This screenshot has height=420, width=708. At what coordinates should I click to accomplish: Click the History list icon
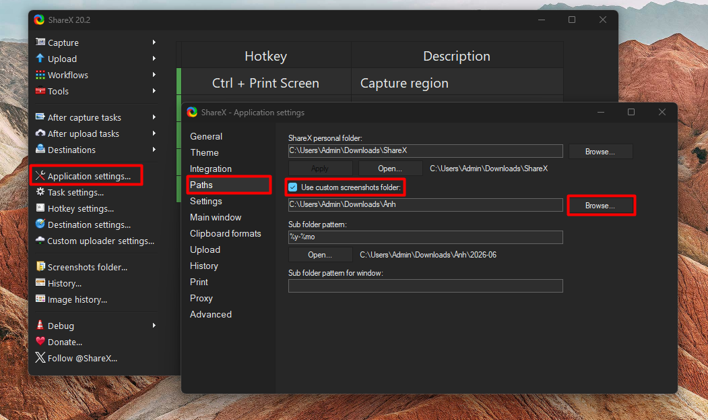[40, 282]
